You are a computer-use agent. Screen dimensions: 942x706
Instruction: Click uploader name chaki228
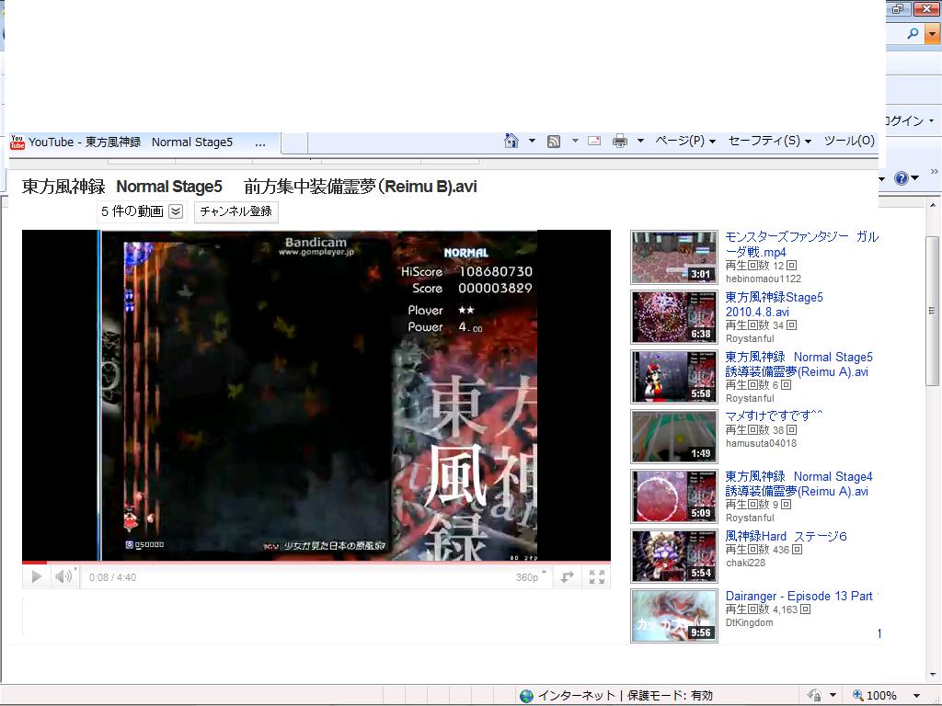(x=745, y=563)
